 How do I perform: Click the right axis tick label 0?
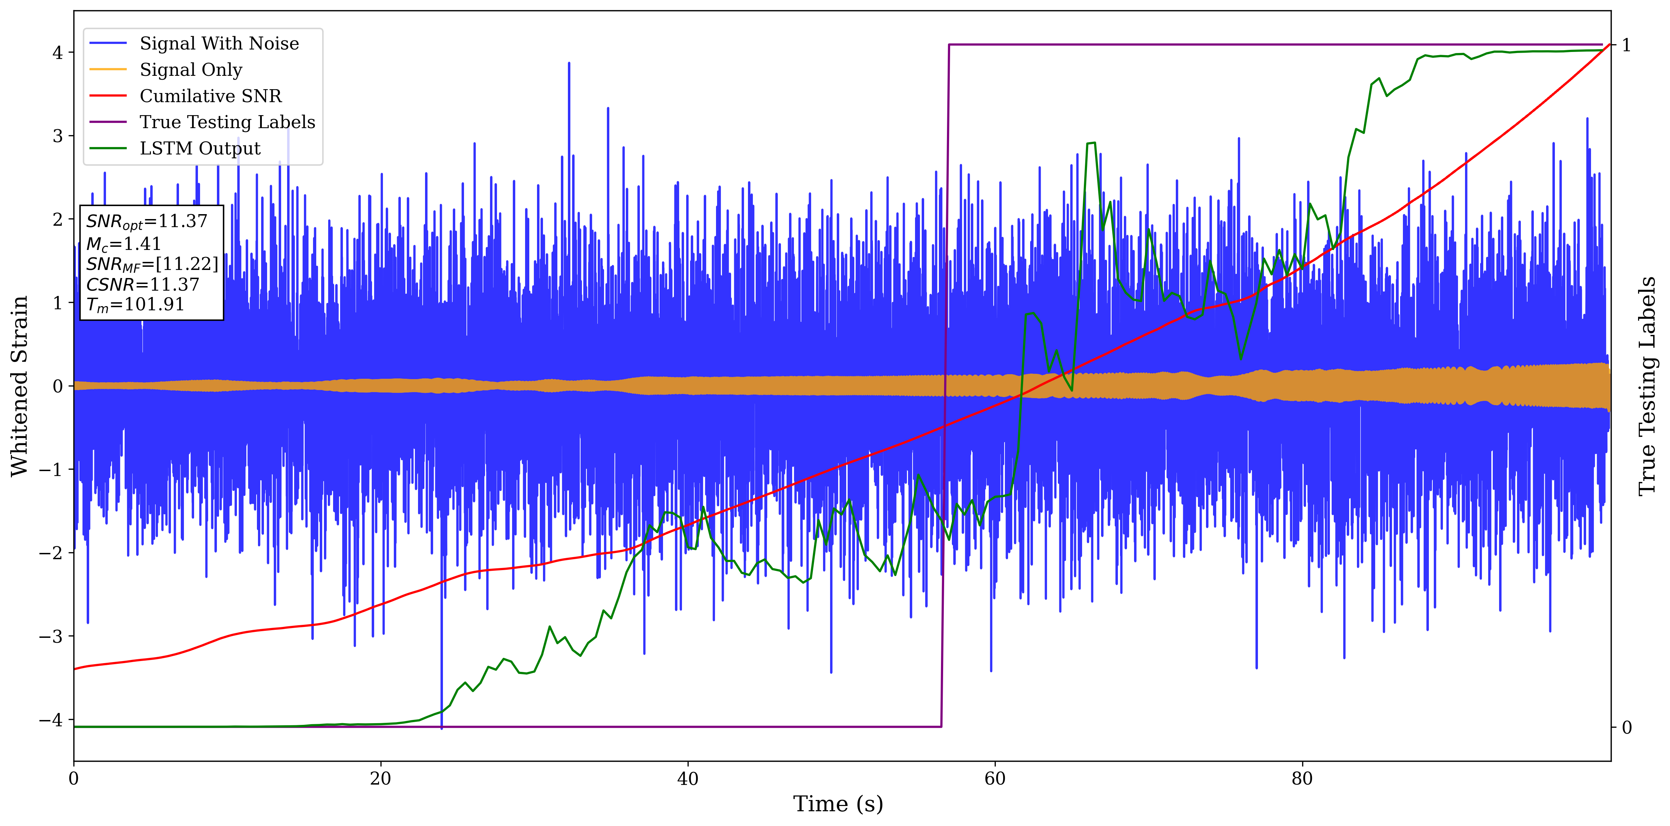click(1626, 727)
